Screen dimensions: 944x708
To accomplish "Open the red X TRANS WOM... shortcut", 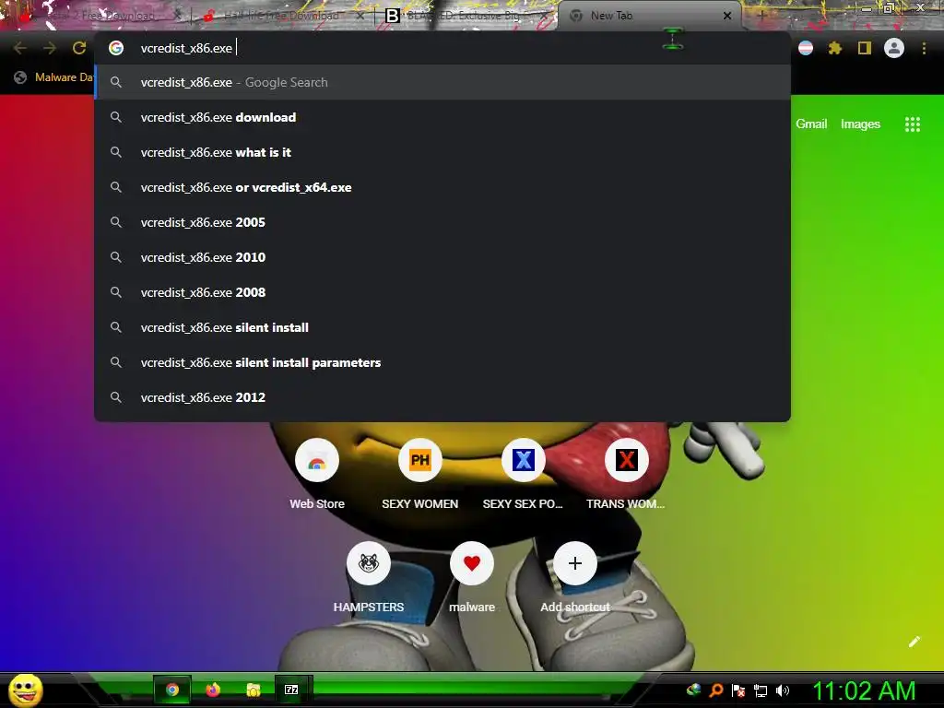I will [626, 475].
